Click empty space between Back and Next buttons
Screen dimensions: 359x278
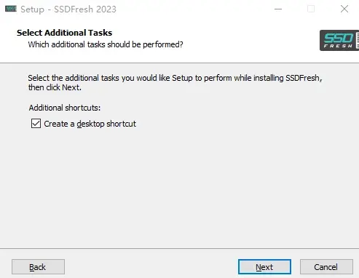point(151,267)
